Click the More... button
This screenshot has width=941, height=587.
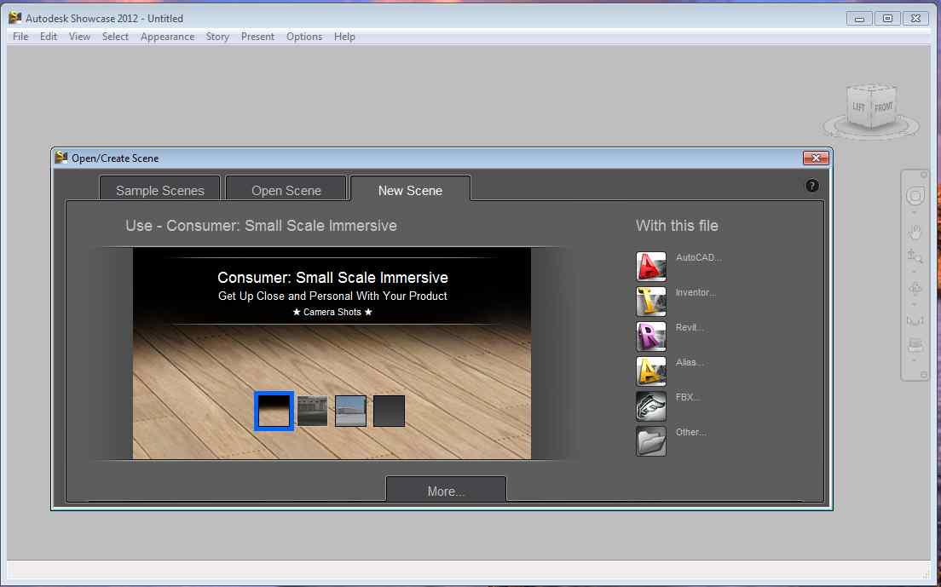pyautogui.click(x=446, y=489)
